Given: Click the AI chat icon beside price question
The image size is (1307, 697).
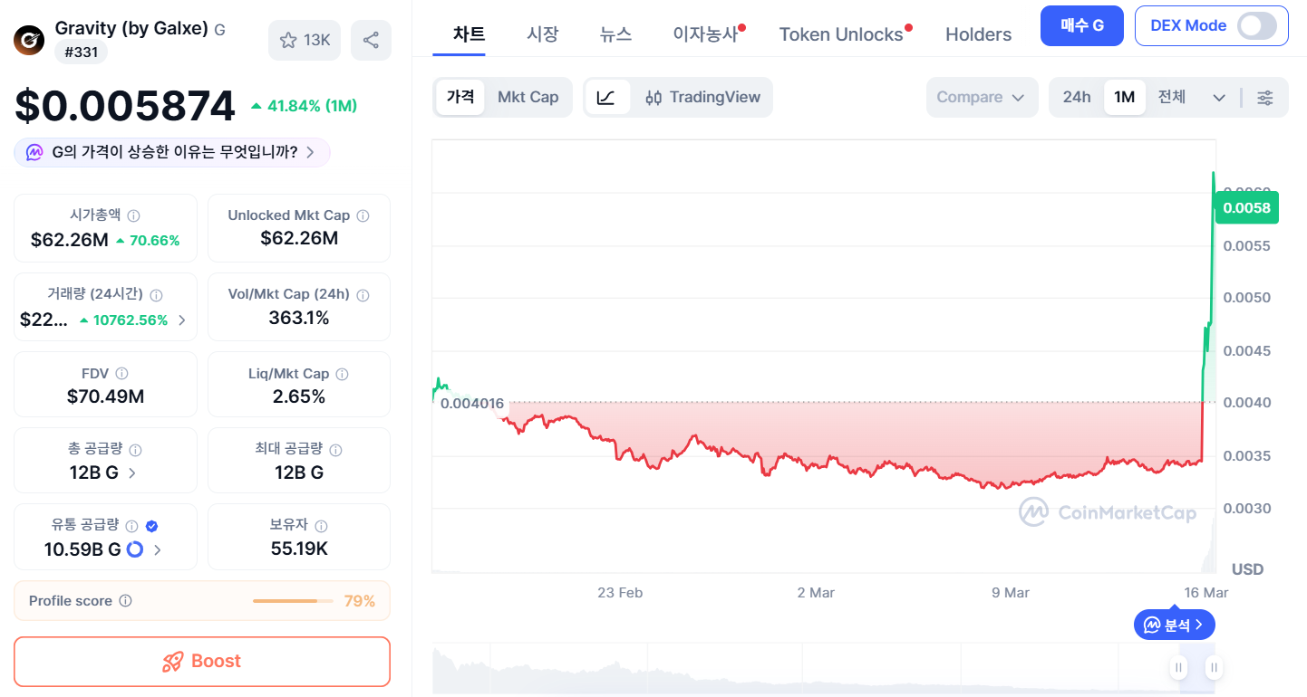Looking at the screenshot, I should click(x=34, y=152).
